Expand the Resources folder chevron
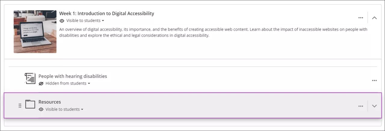385x131 pixels. (374, 106)
